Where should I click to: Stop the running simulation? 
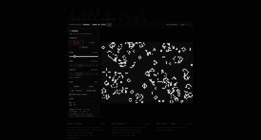[x=76, y=43]
